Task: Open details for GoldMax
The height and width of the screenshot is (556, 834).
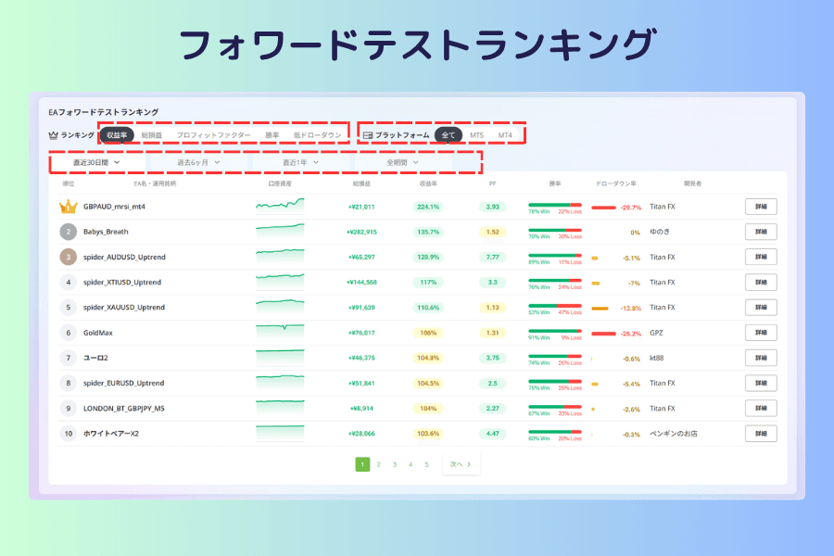Action: pyautogui.click(x=761, y=333)
